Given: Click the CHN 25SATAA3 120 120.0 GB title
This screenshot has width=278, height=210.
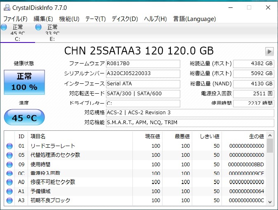Looking at the screenshot, I should click(139, 51).
